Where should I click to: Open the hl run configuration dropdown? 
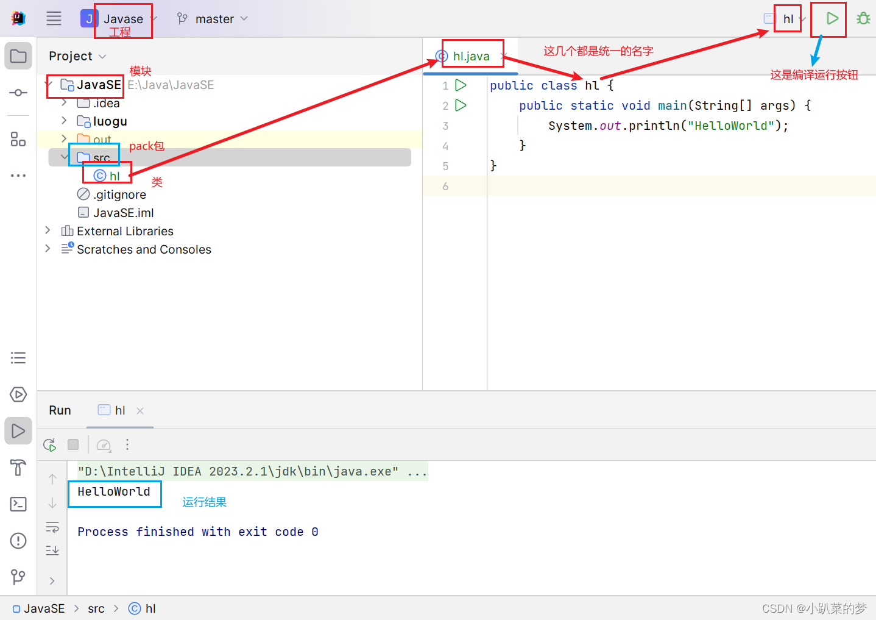tap(785, 19)
